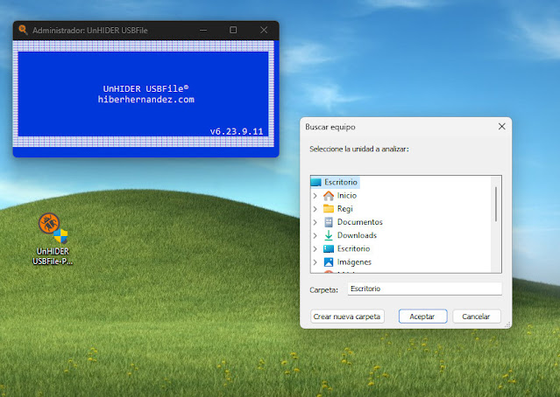This screenshot has height=397, width=560.
Task: Select the Imágenes label
Action: point(354,262)
